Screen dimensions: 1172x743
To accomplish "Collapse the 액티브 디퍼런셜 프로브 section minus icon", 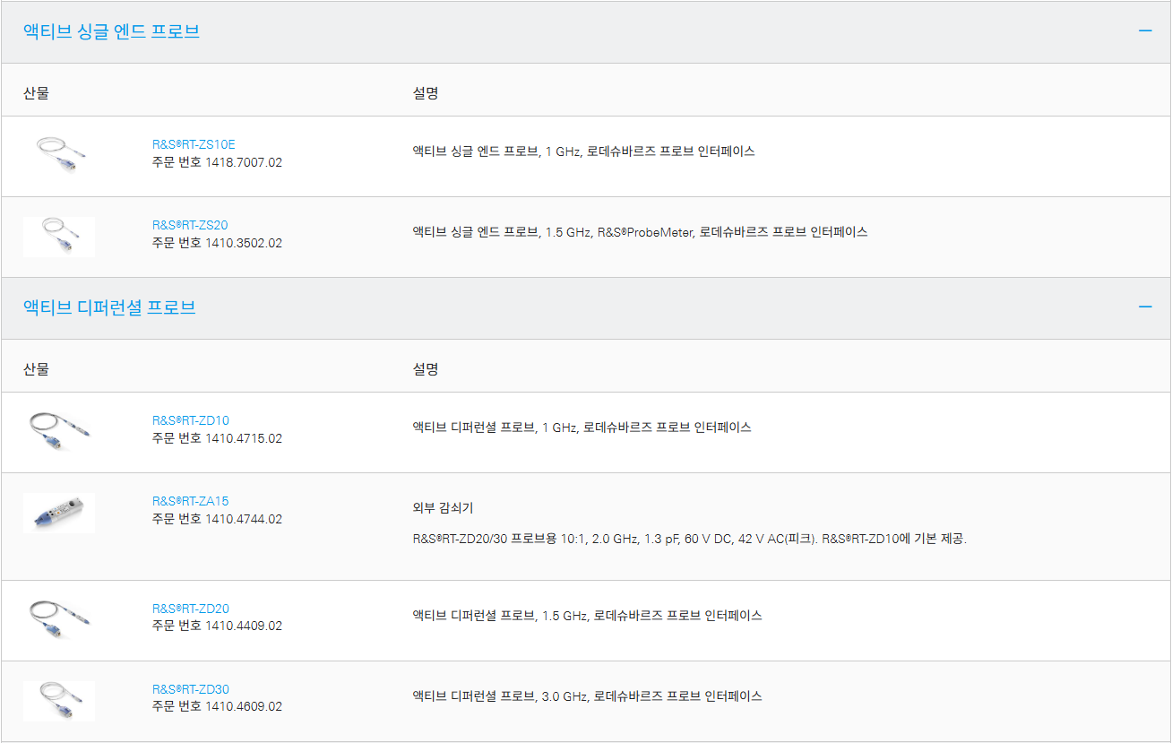I will (x=1145, y=307).
